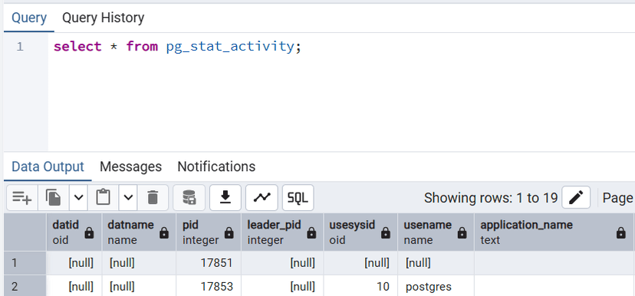Click the lock icon in datname column
The image size is (635, 296).
(x=164, y=233)
